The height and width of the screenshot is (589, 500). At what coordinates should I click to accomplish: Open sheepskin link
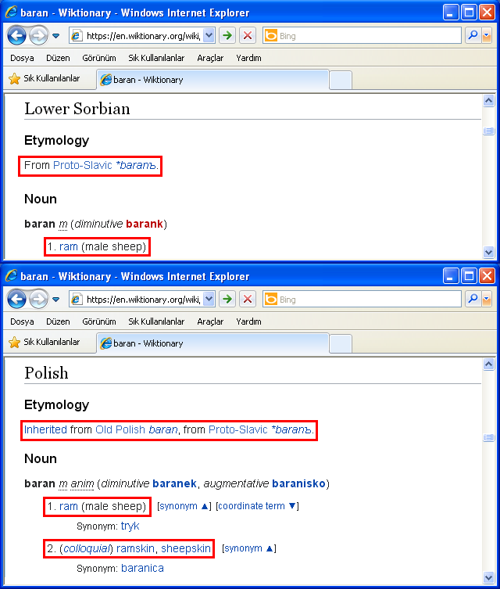186,549
